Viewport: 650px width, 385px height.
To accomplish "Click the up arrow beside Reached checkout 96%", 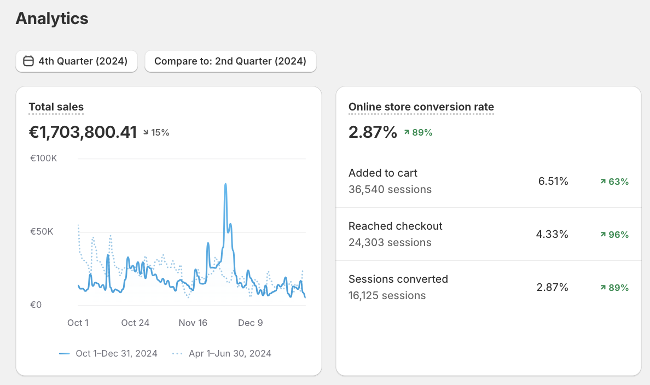I will click(603, 234).
